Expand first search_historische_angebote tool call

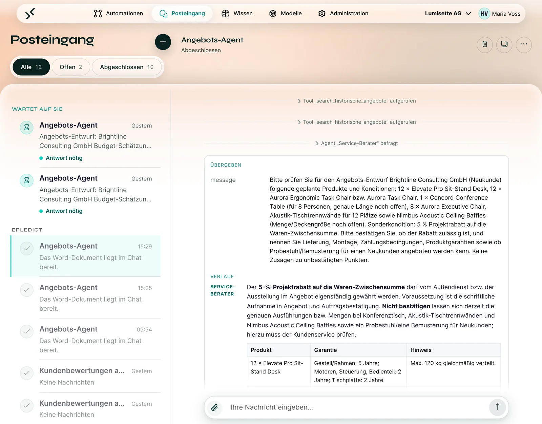356,101
